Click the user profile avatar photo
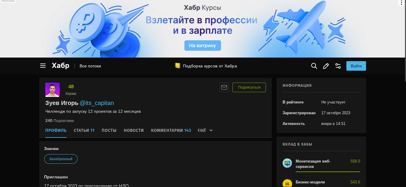 click(x=52, y=90)
